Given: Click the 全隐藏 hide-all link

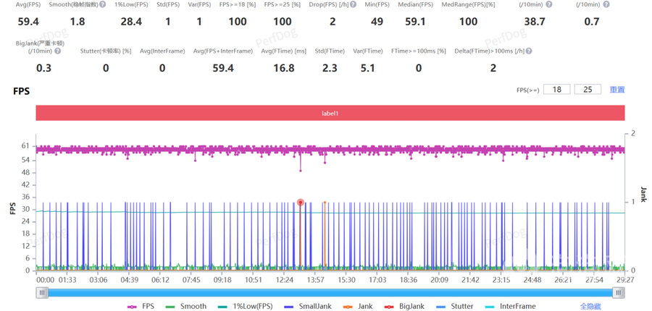Looking at the screenshot, I should coord(591,306).
